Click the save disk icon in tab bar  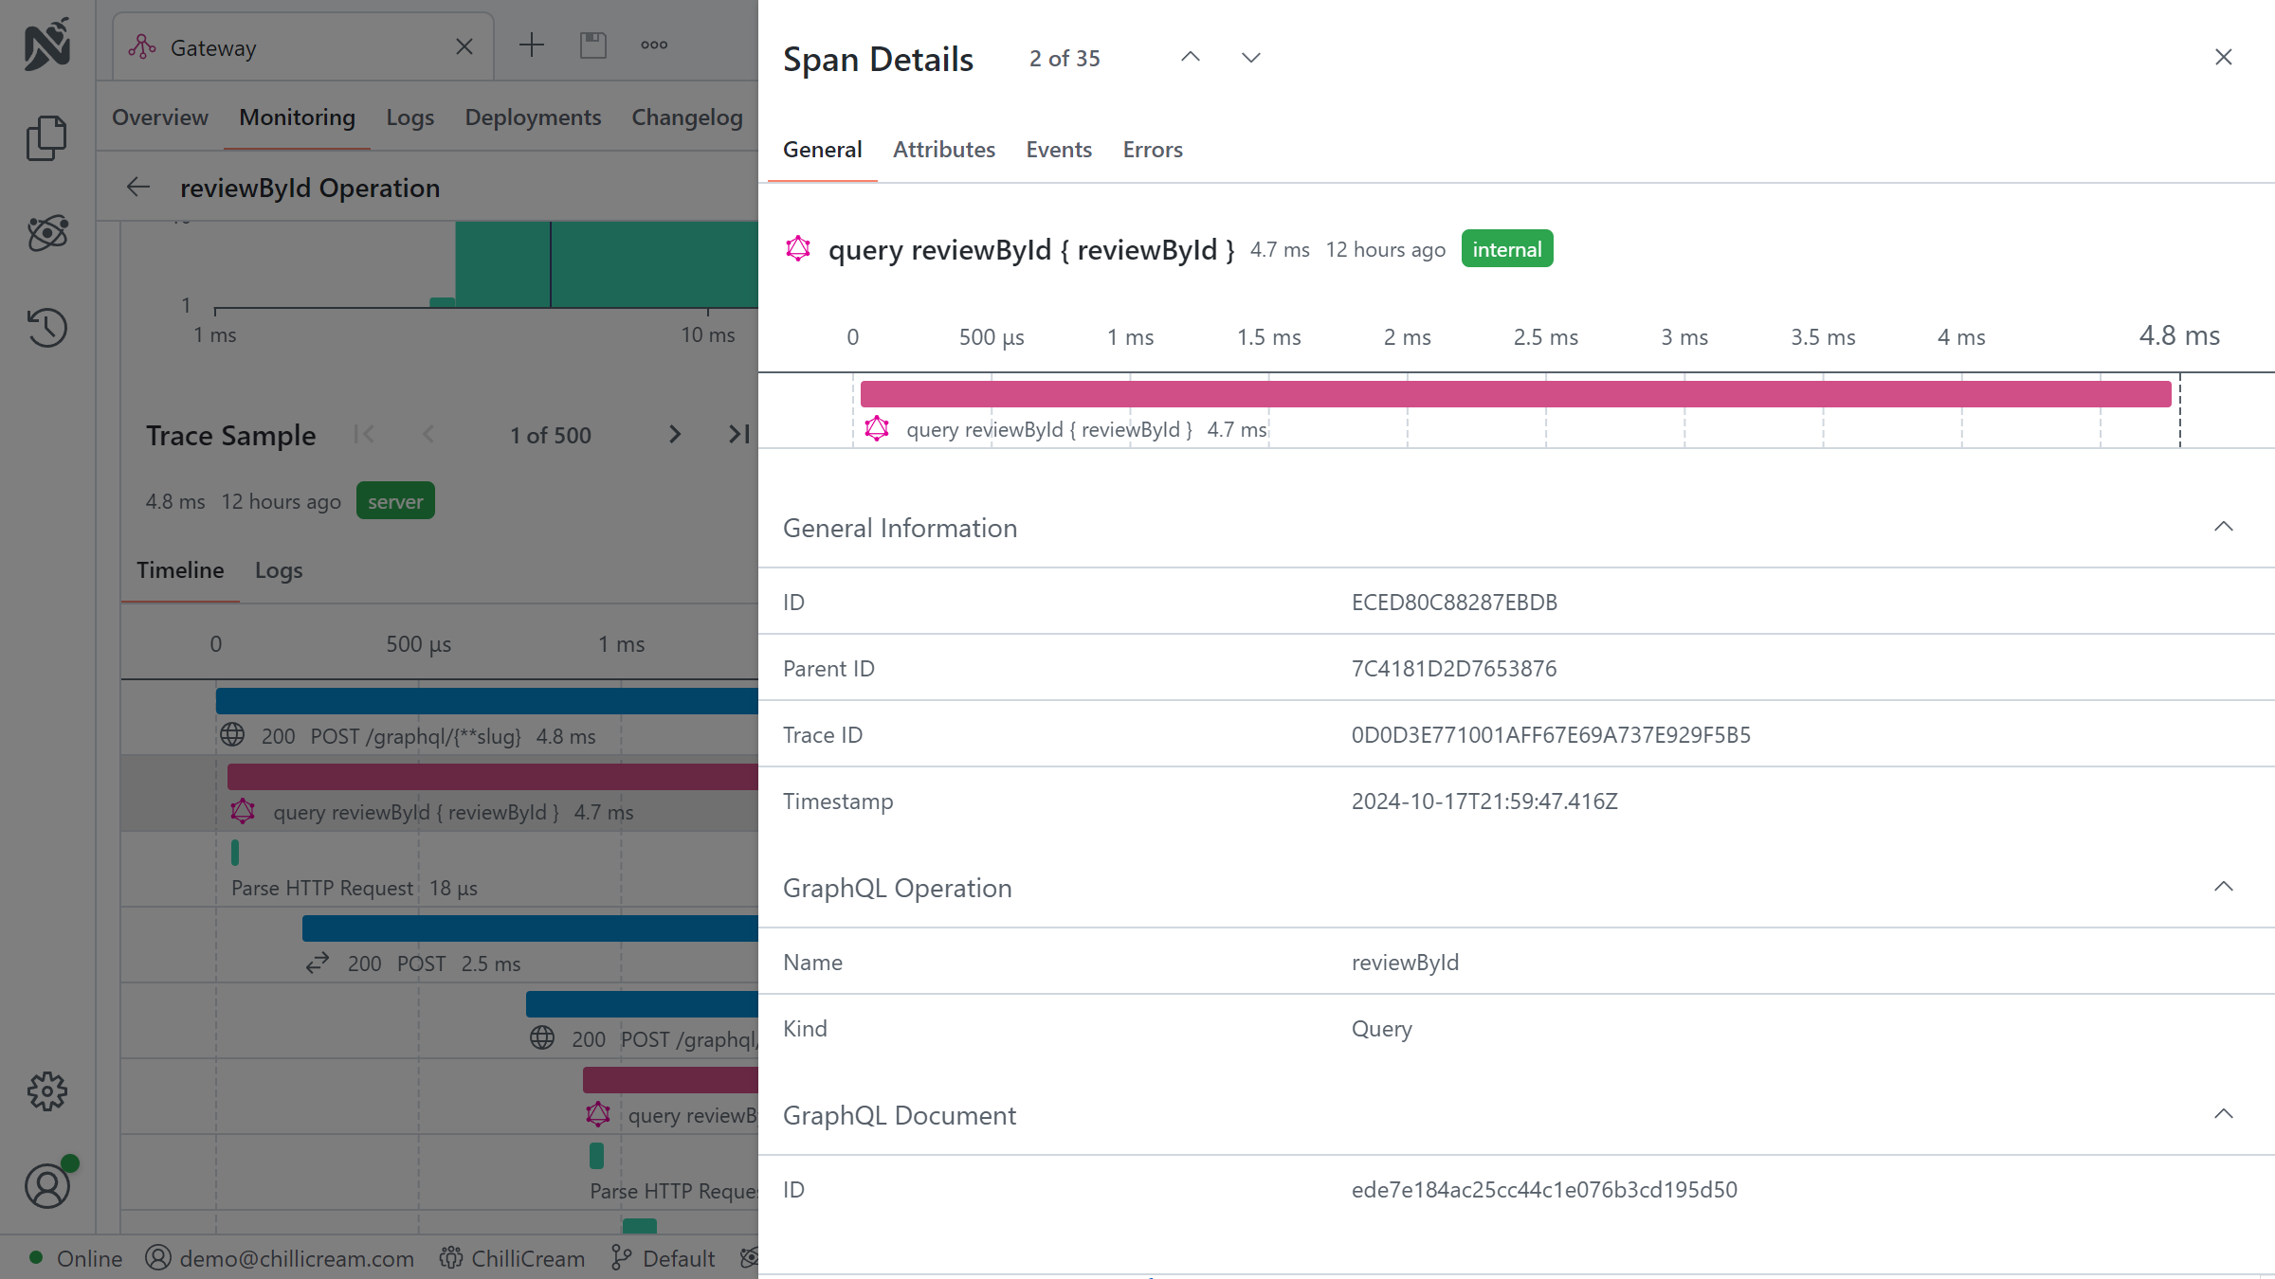pyautogui.click(x=593, y=45)
